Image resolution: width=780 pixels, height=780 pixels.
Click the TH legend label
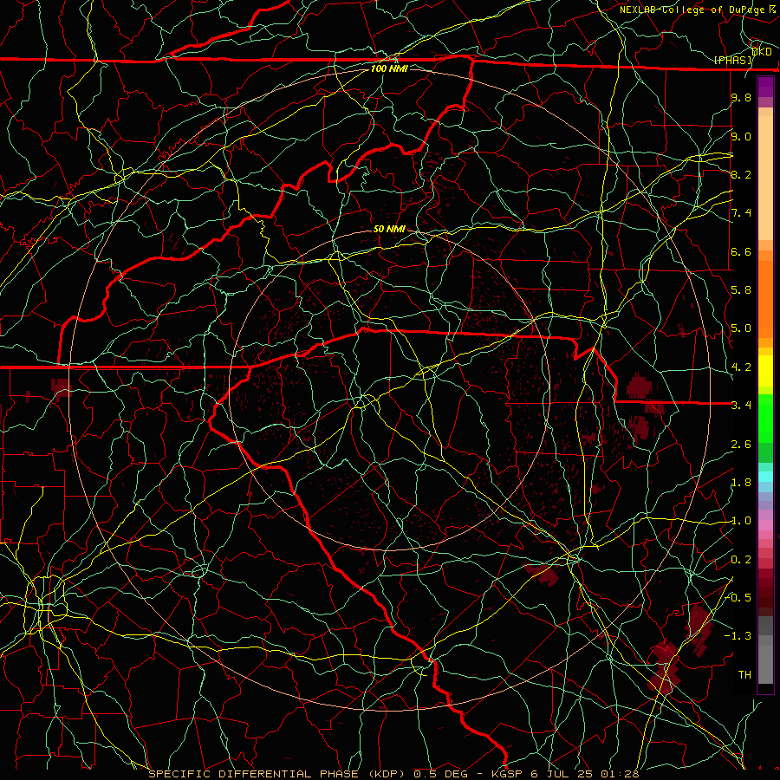[x=744, y=674]
